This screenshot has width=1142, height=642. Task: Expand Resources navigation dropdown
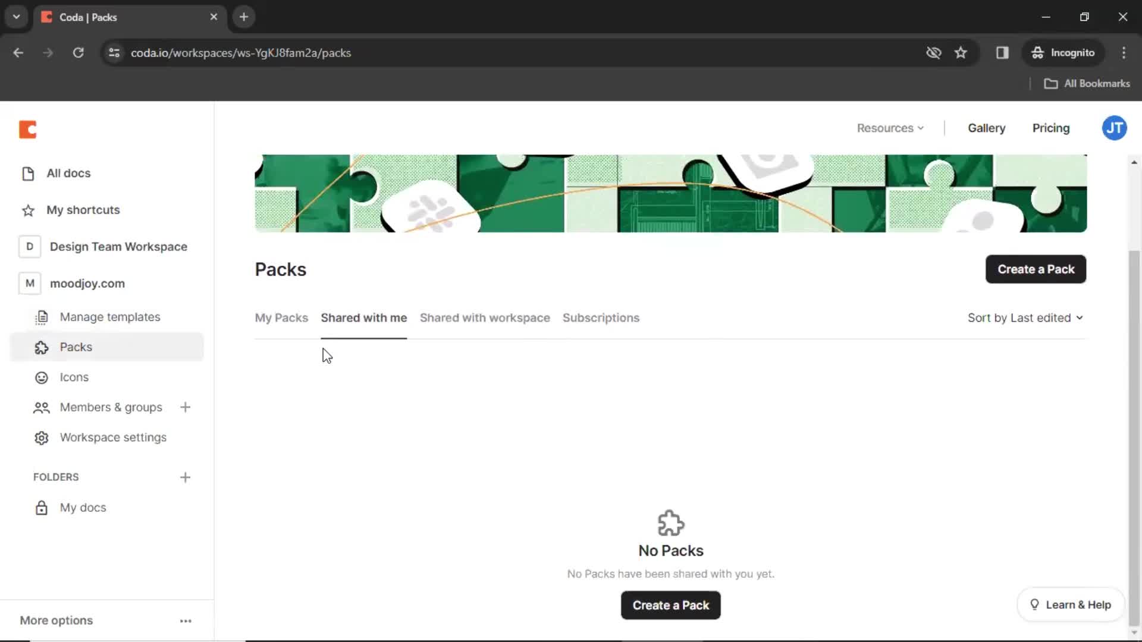890,128
